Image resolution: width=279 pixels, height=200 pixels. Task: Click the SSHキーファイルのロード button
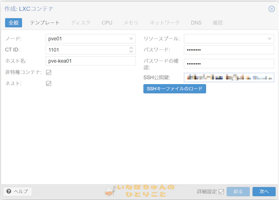(174, 89)
